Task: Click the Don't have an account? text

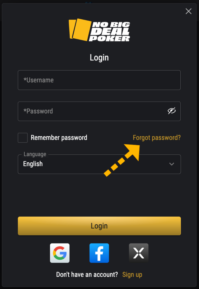Action: 87,275
